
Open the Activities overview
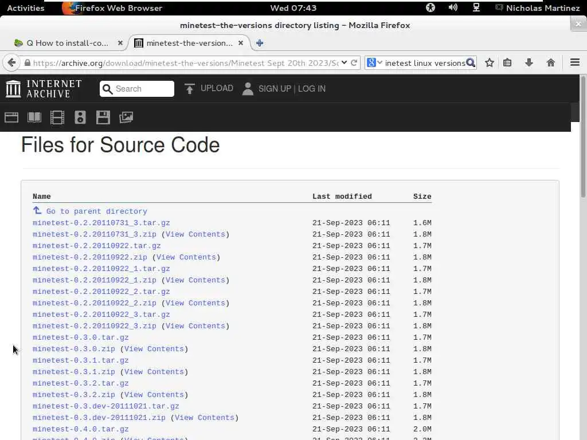tap(25, 8)
